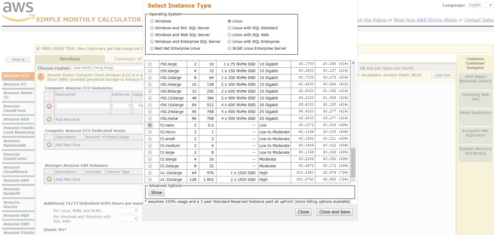Click the instance list scrollbar thumb

(x=353, y=163)
